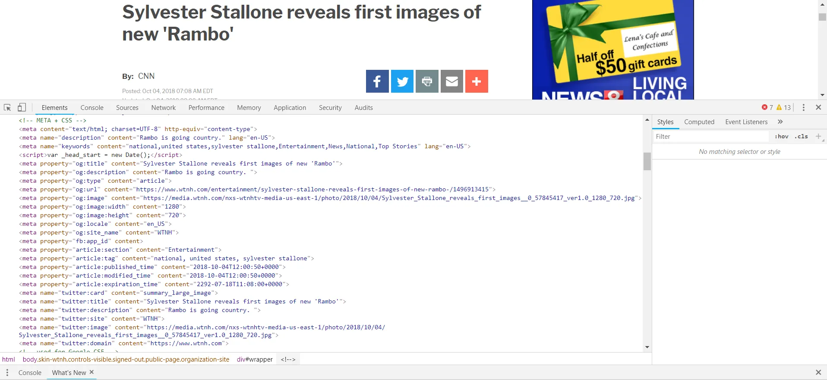827x381 pixels.
Task: Toggle :hov element state panel
Action: click(781, 137)
